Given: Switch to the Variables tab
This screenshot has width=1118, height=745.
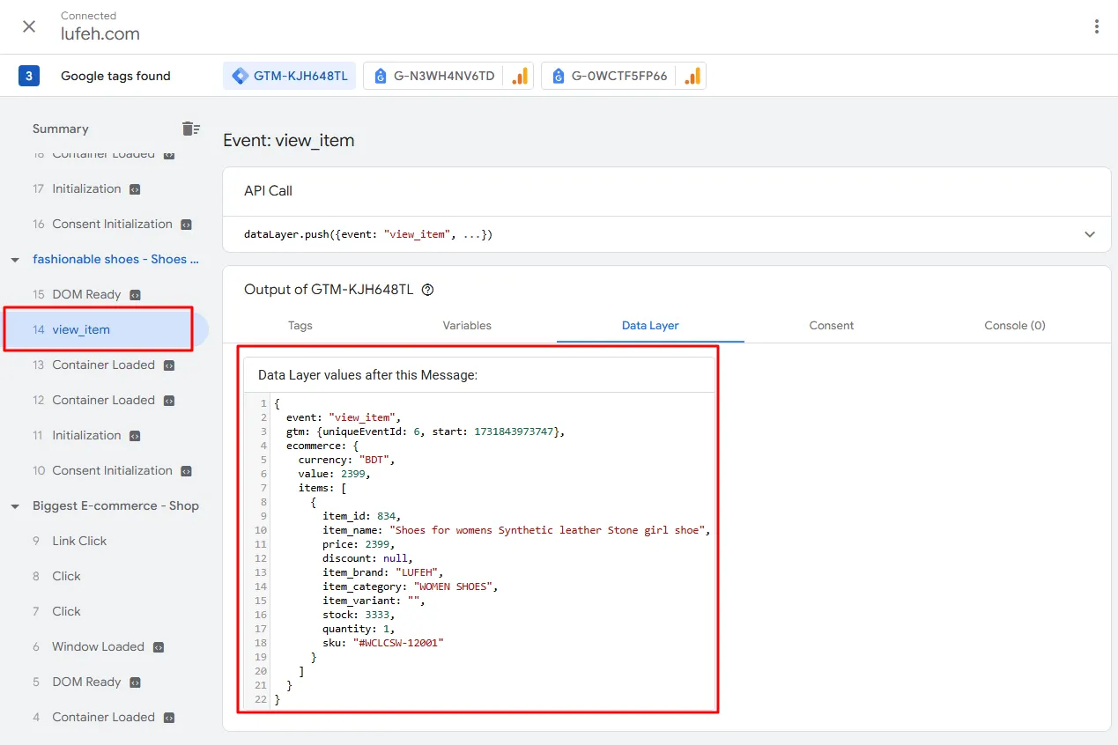Looking at the screenshot, I should point(467,325).
